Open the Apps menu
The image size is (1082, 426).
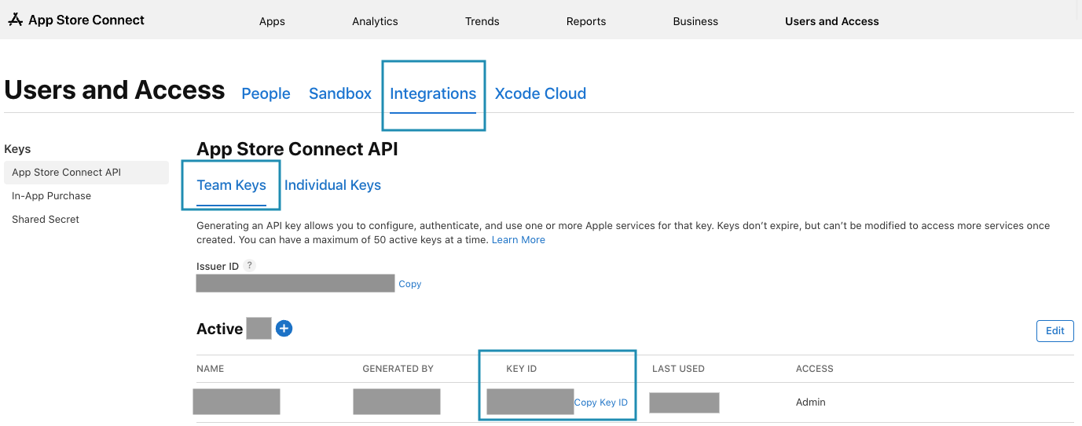tap(272, 21)
